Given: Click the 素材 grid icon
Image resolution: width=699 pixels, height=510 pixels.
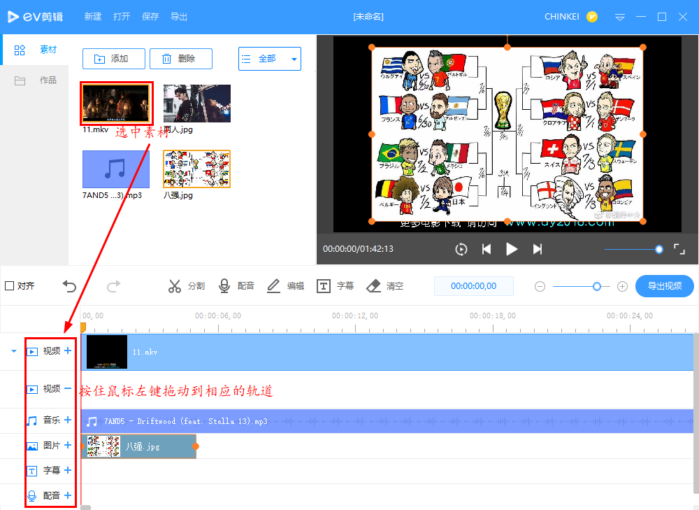Looking at the screenshot, I should [20, 50].
